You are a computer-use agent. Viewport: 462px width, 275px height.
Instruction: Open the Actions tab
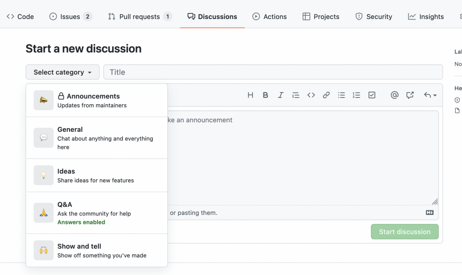pyautogui.click(x=269, y=17)
